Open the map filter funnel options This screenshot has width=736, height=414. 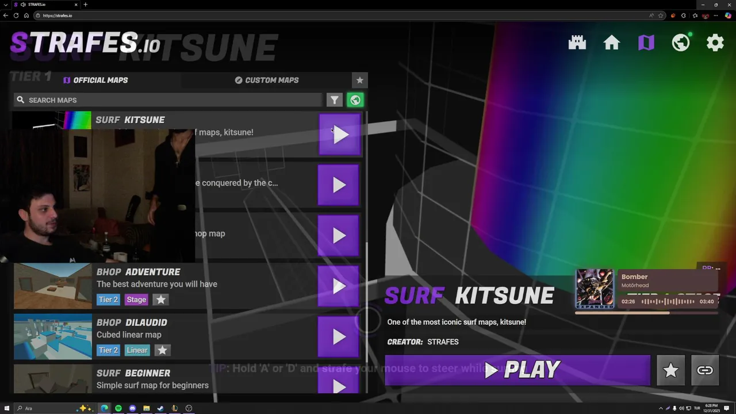pyautogui.click(x=335, y=100)
